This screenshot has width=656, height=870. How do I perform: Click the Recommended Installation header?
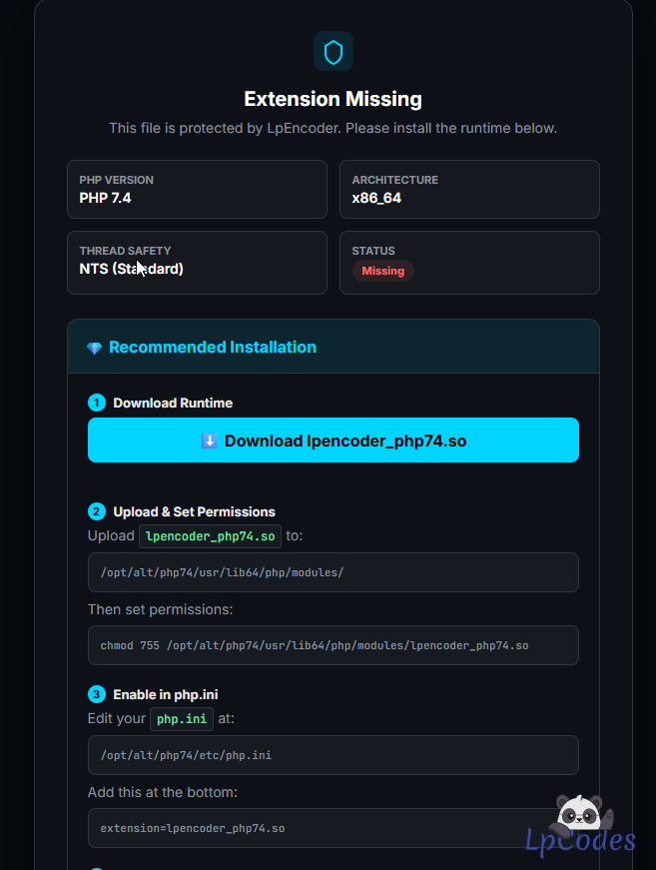coord(213,348)
